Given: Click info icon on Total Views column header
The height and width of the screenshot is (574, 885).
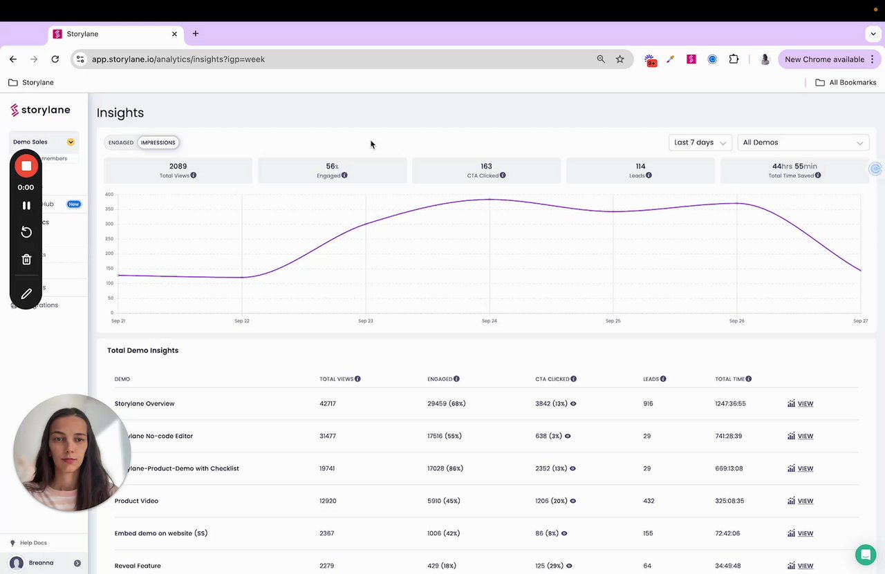Looking at the screenshot, I should [357, 379].
